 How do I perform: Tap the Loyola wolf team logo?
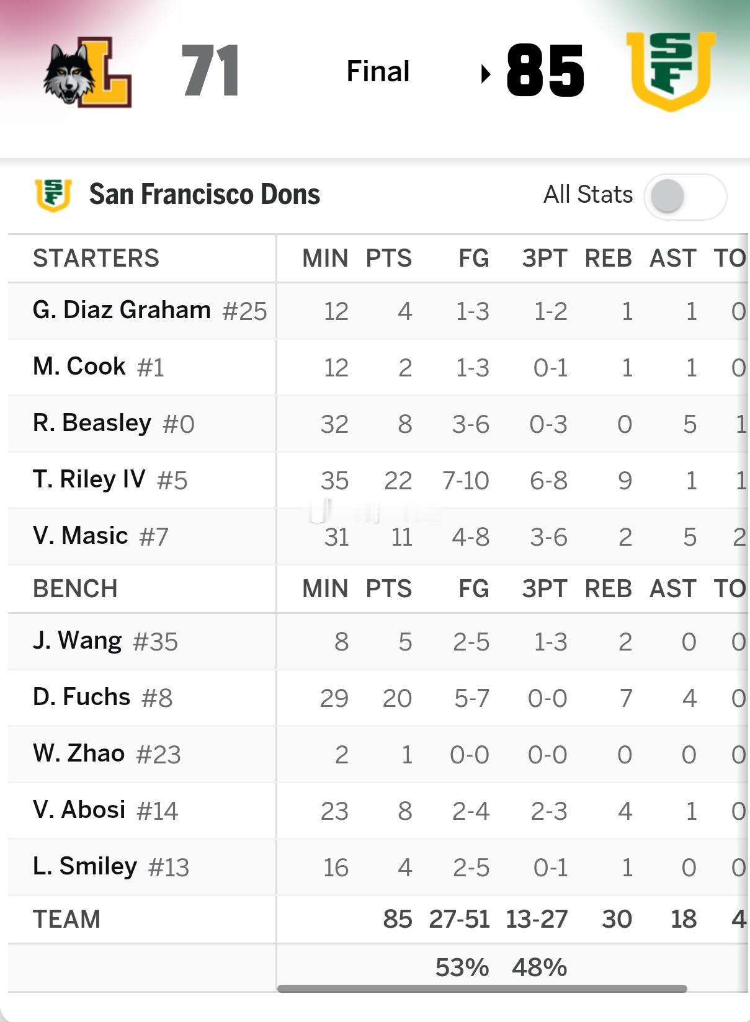click(87, 72)
